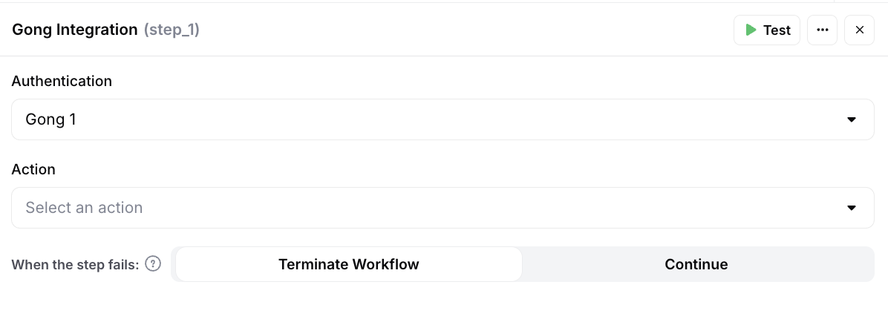Click the step_1 identifier label
The height and width of the screenshot is (325, 888).
[172, 30]
